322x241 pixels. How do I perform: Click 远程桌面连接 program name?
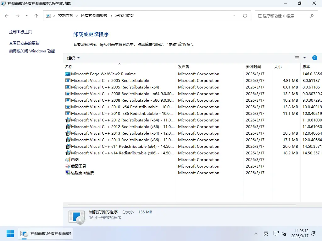82,173
